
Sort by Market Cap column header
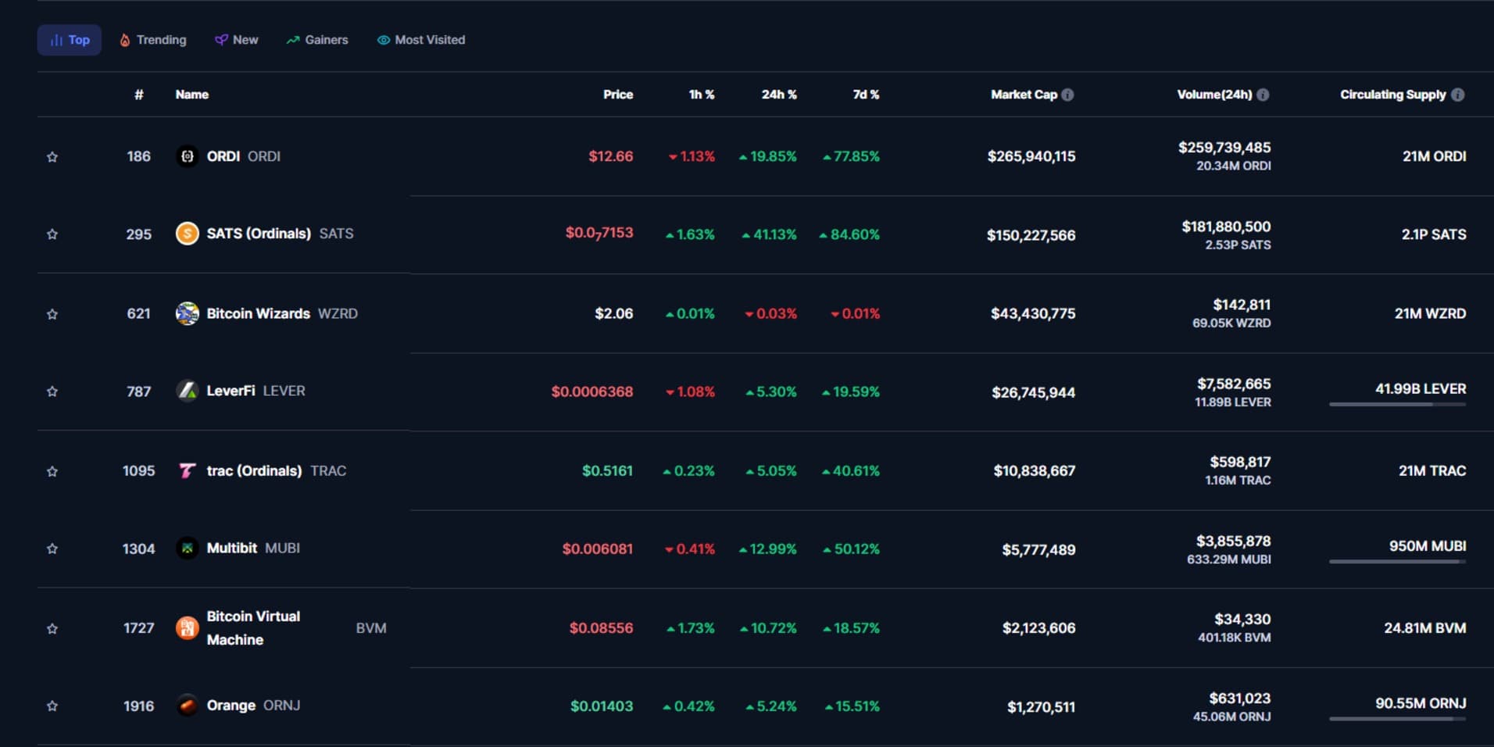(x=1024, y=95)
